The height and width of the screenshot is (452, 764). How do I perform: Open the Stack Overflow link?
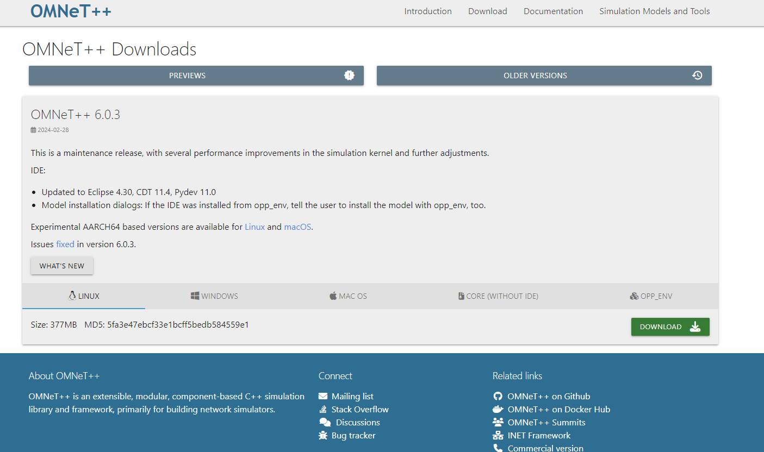point(360,410)
